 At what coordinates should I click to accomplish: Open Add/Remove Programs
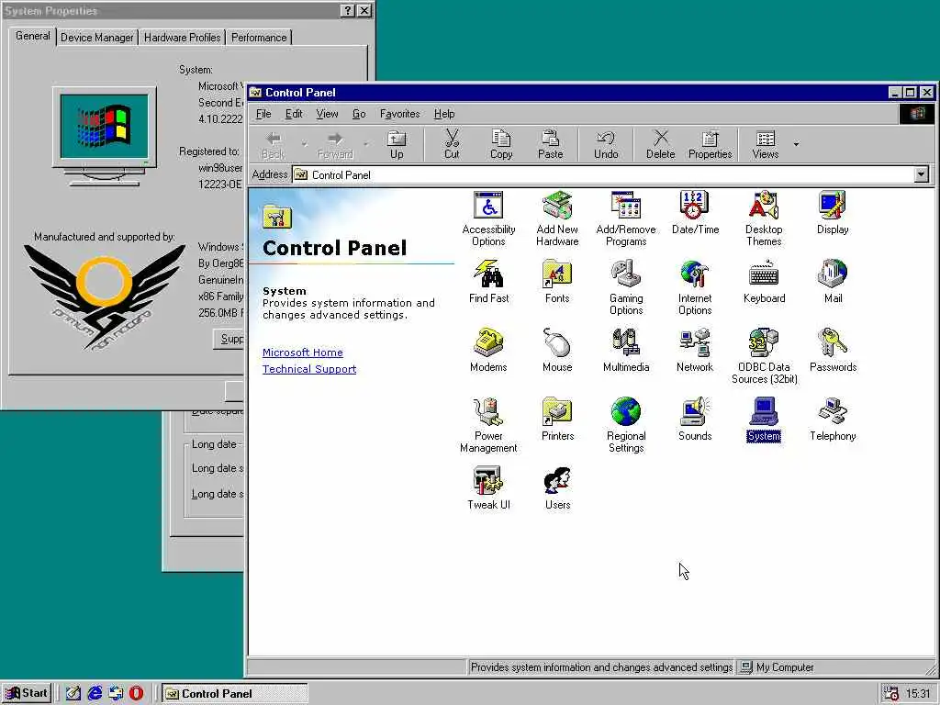click(x=626, y=218)
